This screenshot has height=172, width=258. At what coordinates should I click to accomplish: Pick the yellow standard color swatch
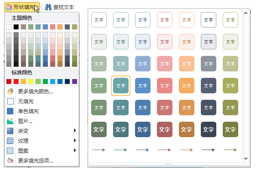point(31,81)
